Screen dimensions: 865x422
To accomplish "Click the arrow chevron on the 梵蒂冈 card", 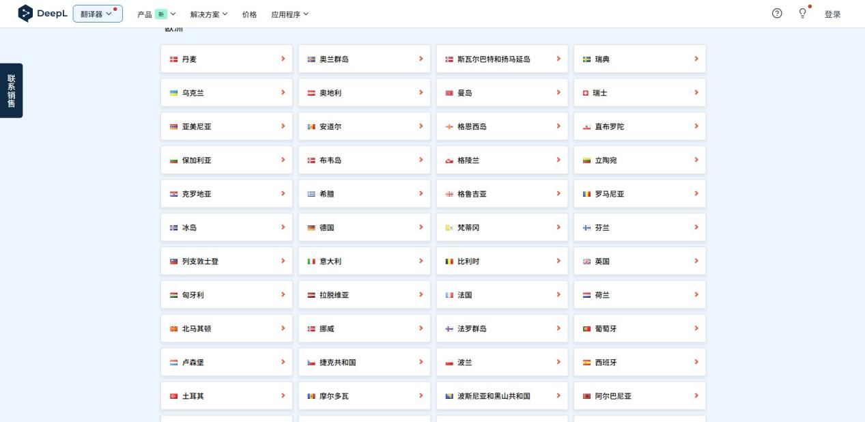I will (x=558, y=227).
